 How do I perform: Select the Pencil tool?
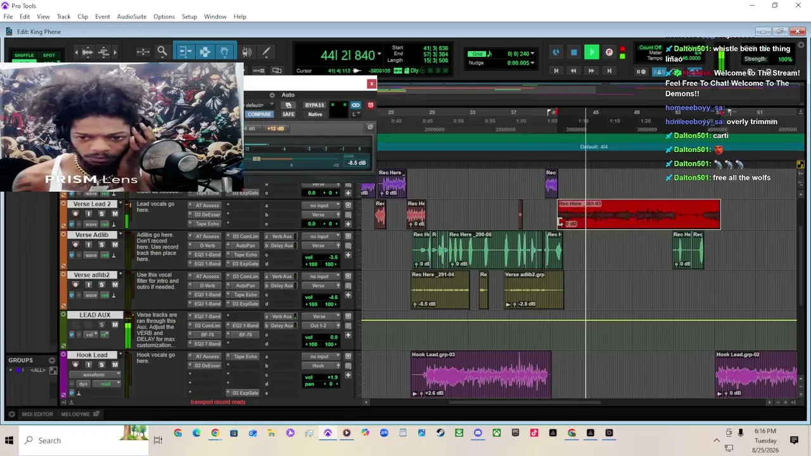coord(266,52)
